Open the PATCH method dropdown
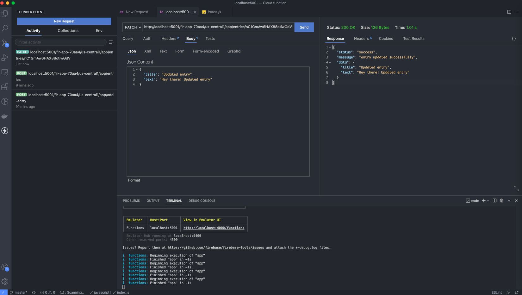The width and height of the screenshot is (522, 295). pyautogui.click(x=133, y=27)
